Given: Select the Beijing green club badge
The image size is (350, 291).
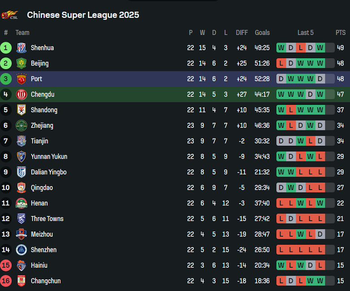Looking at the screenshot, I should (x=22, y=63).
